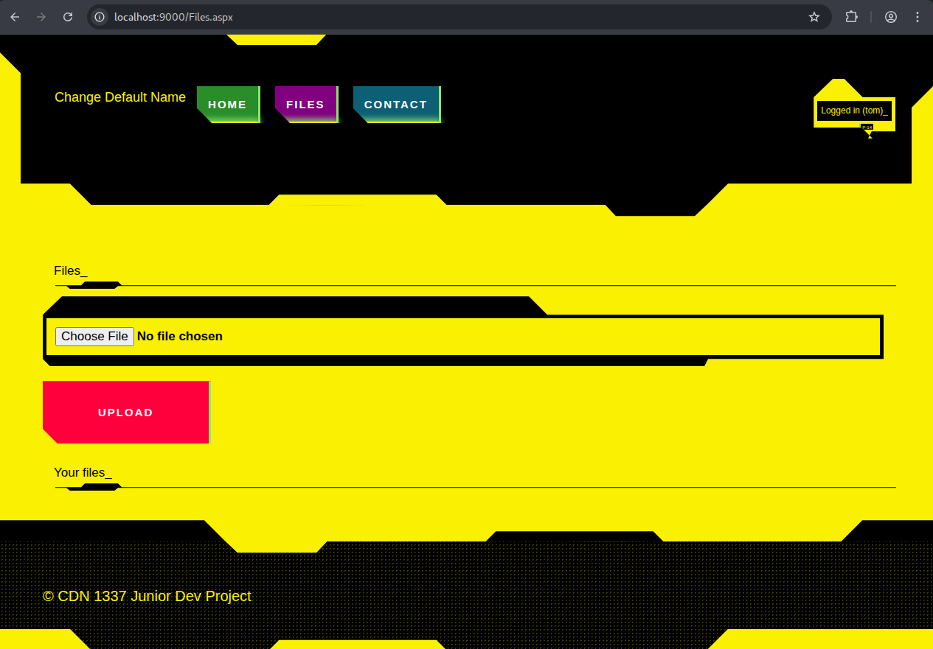The width and height of the screenshot is (933, 649).
Task: Reload the Files.aspx page
Action: point(68,17)
